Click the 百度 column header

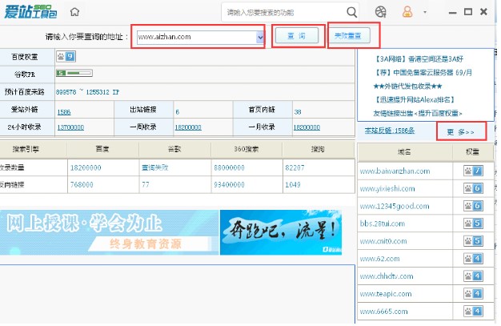tap(102, 149)
